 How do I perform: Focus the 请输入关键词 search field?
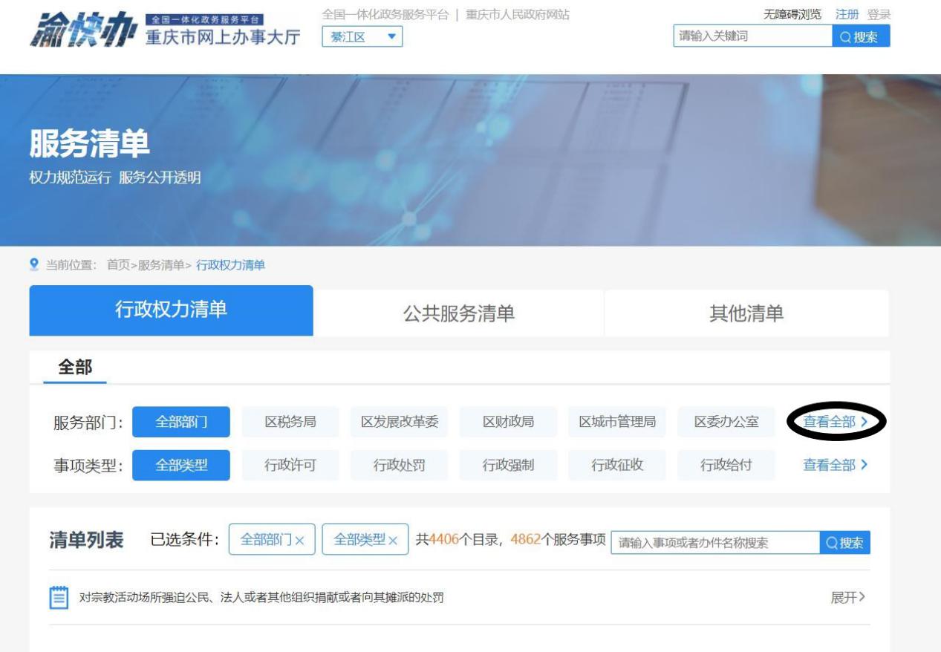(x=752, y=36)
